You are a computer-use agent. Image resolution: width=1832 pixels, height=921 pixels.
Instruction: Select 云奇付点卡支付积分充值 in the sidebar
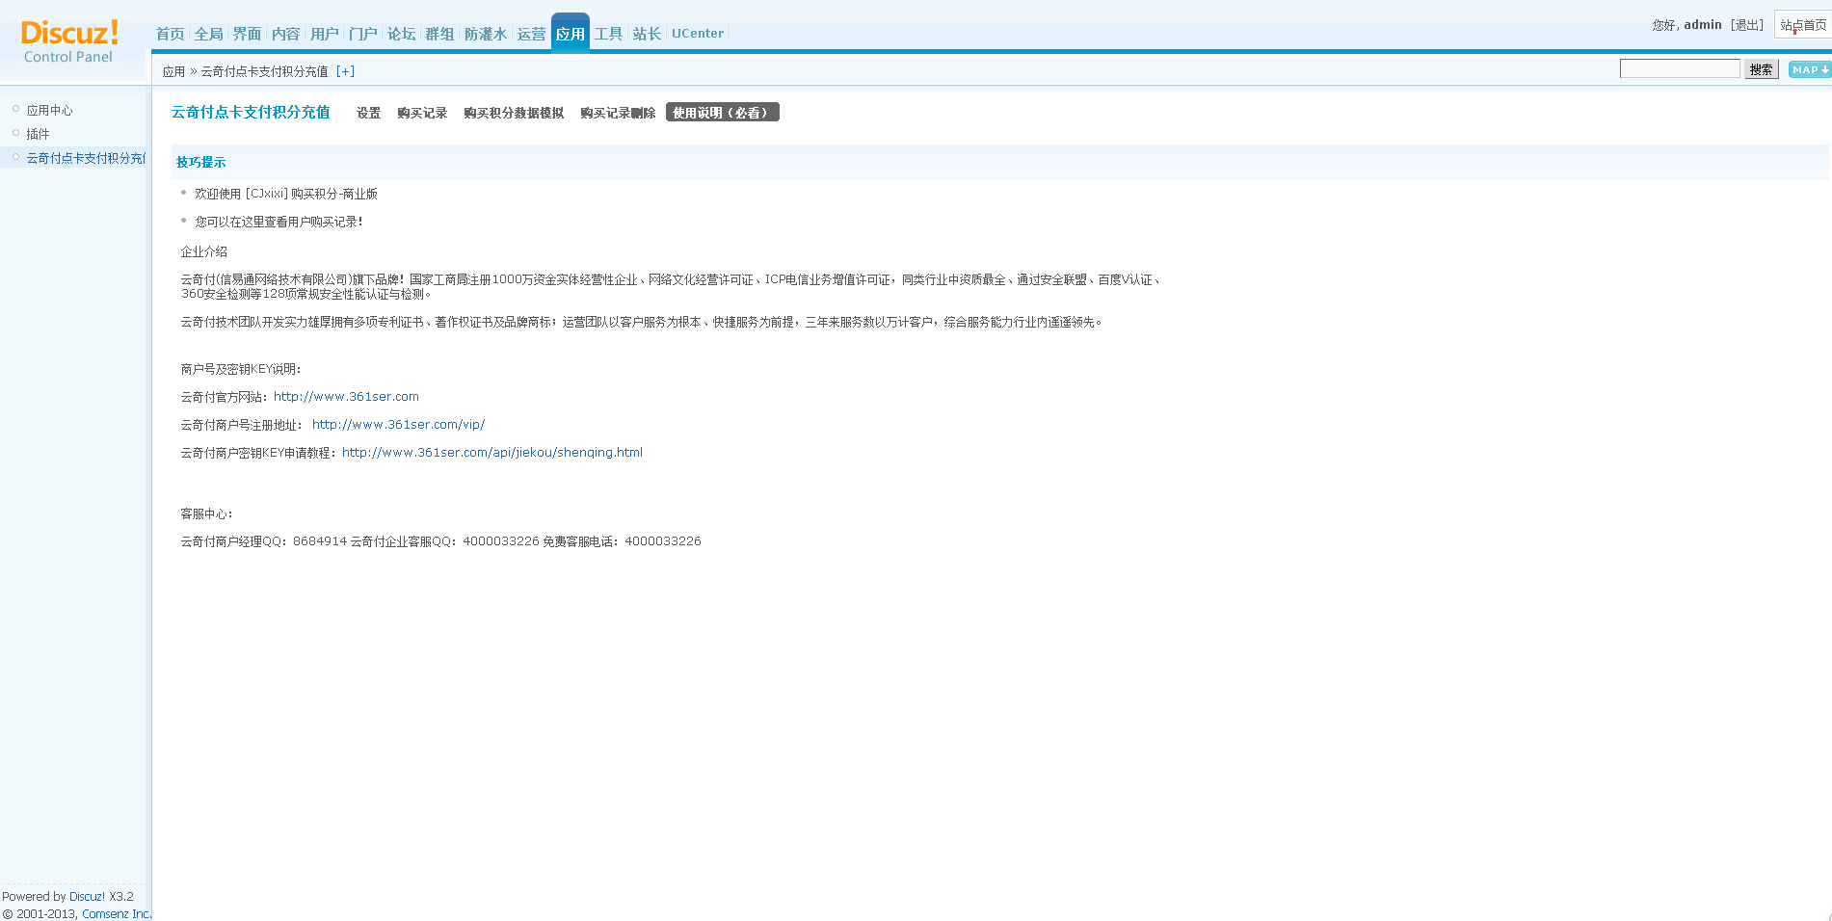coord(86,158)
